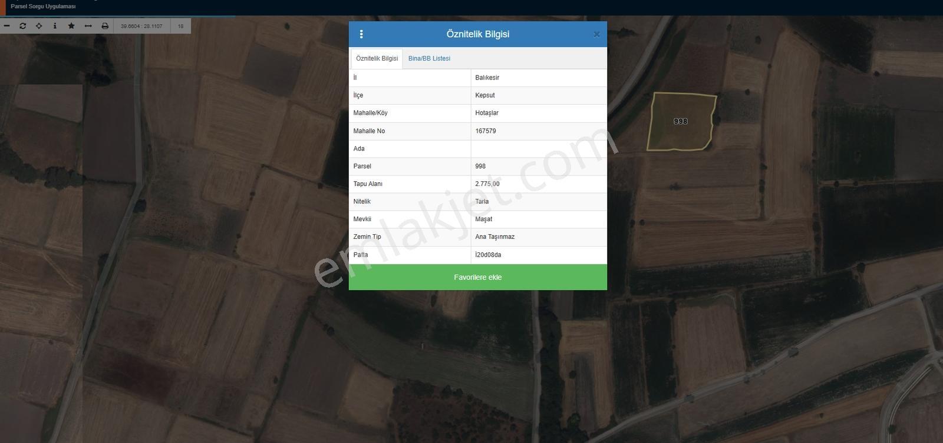Screen dimensions: 943x443
Task: Click the Nitelik value Tarla
Action: point(482,202)
